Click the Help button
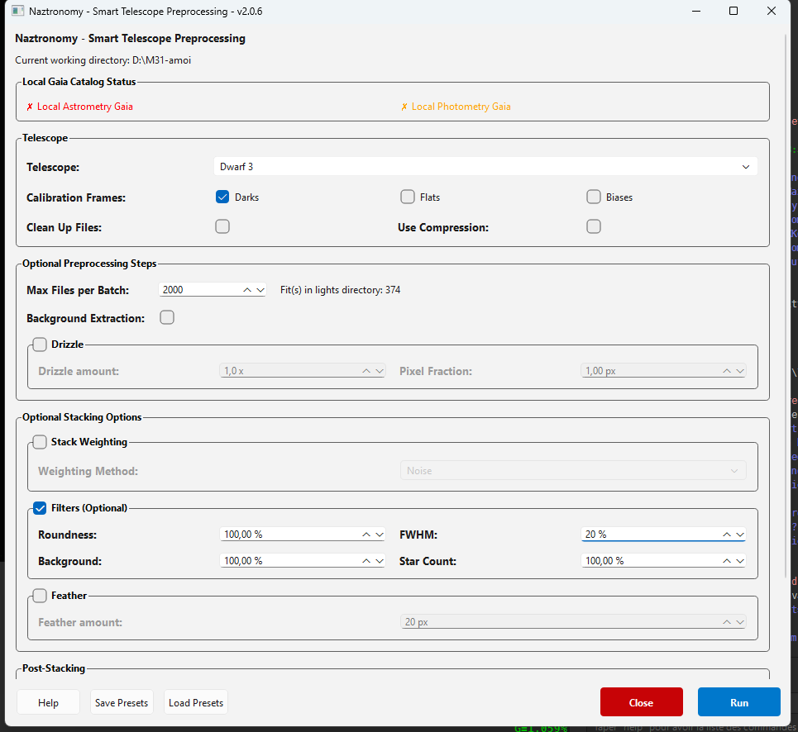The height and width of the screenshot is (732, 798). tap(48, 702)
